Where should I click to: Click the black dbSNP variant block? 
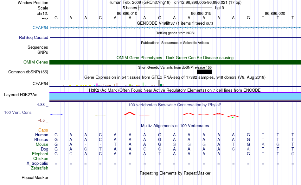204,72
